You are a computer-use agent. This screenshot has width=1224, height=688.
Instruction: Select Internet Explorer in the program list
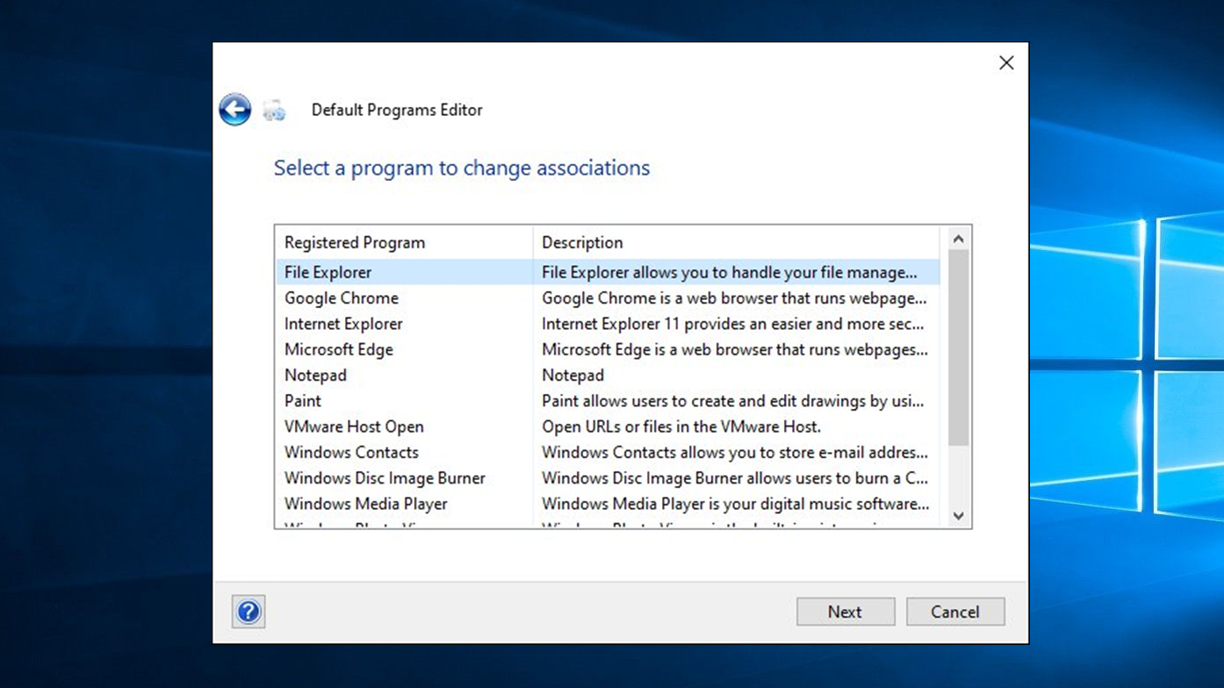click(x=343, y=324)
